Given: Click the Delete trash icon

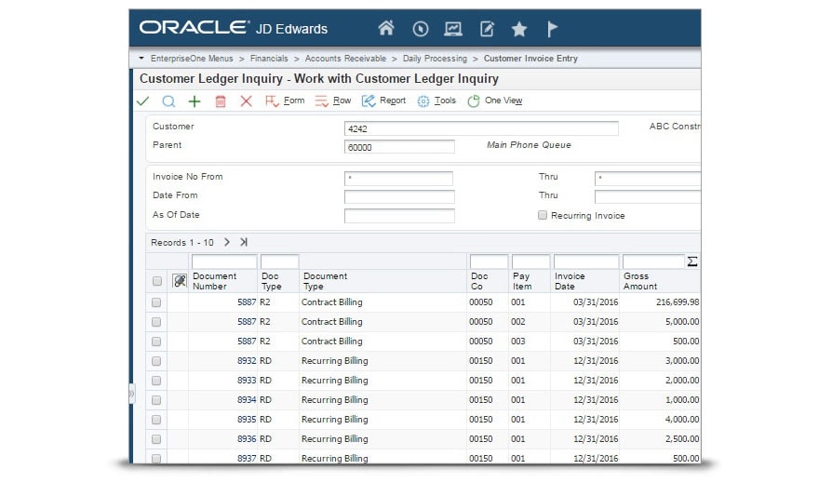Looking at the screenshot, I should [x=221, y=101].
